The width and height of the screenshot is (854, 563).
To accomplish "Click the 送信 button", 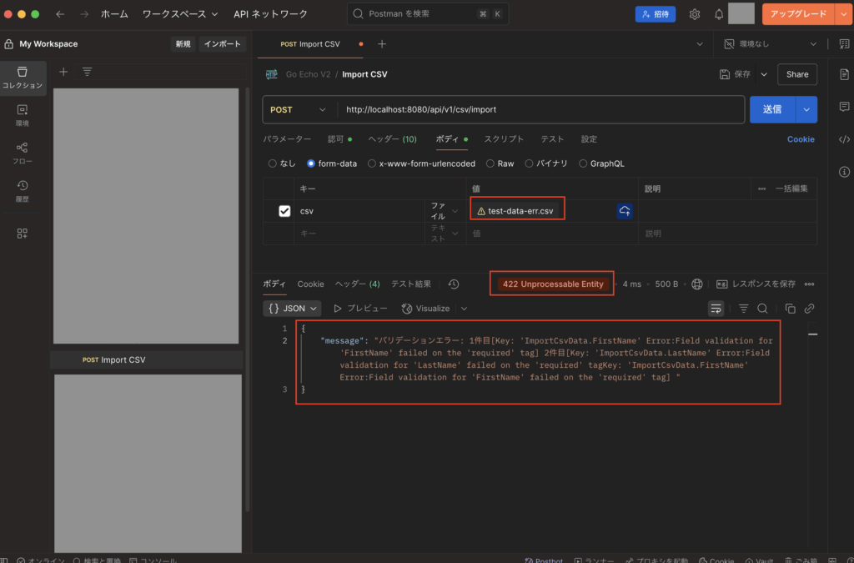I will pos(772,109).
